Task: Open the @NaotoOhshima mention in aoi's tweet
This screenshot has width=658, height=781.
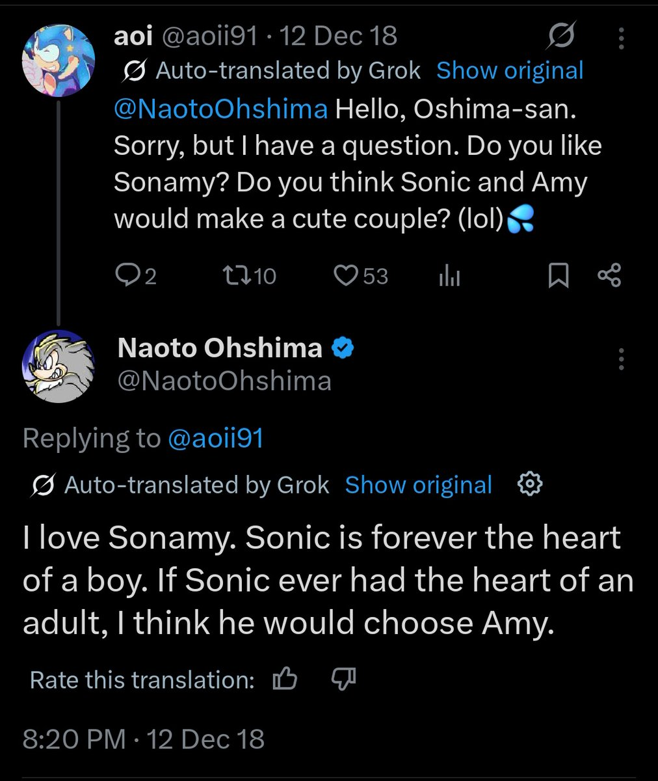Action: click(220, 109)
